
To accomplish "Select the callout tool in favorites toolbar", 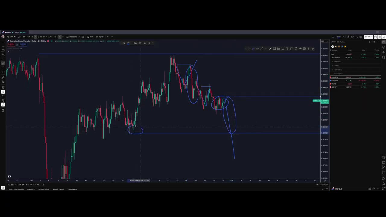I will [291, 49].
